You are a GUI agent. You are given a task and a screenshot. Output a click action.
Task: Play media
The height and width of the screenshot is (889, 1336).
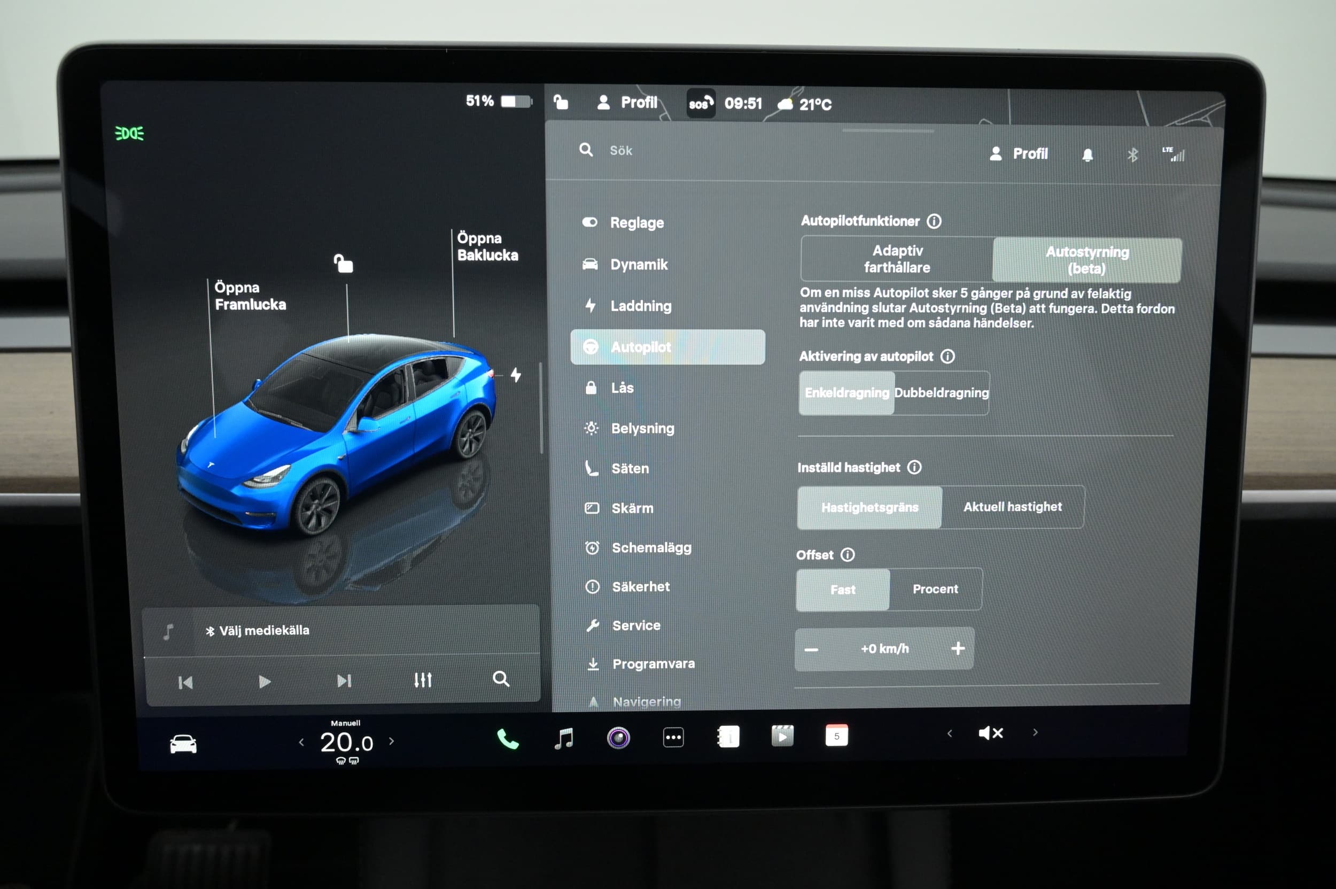pyautogui.click(x=264, y=682)
